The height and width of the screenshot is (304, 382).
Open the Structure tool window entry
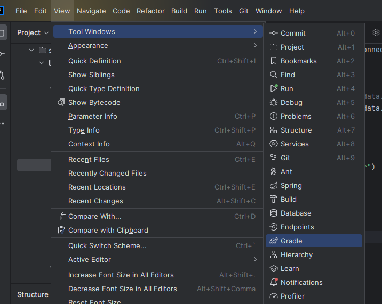coord(314,130)
